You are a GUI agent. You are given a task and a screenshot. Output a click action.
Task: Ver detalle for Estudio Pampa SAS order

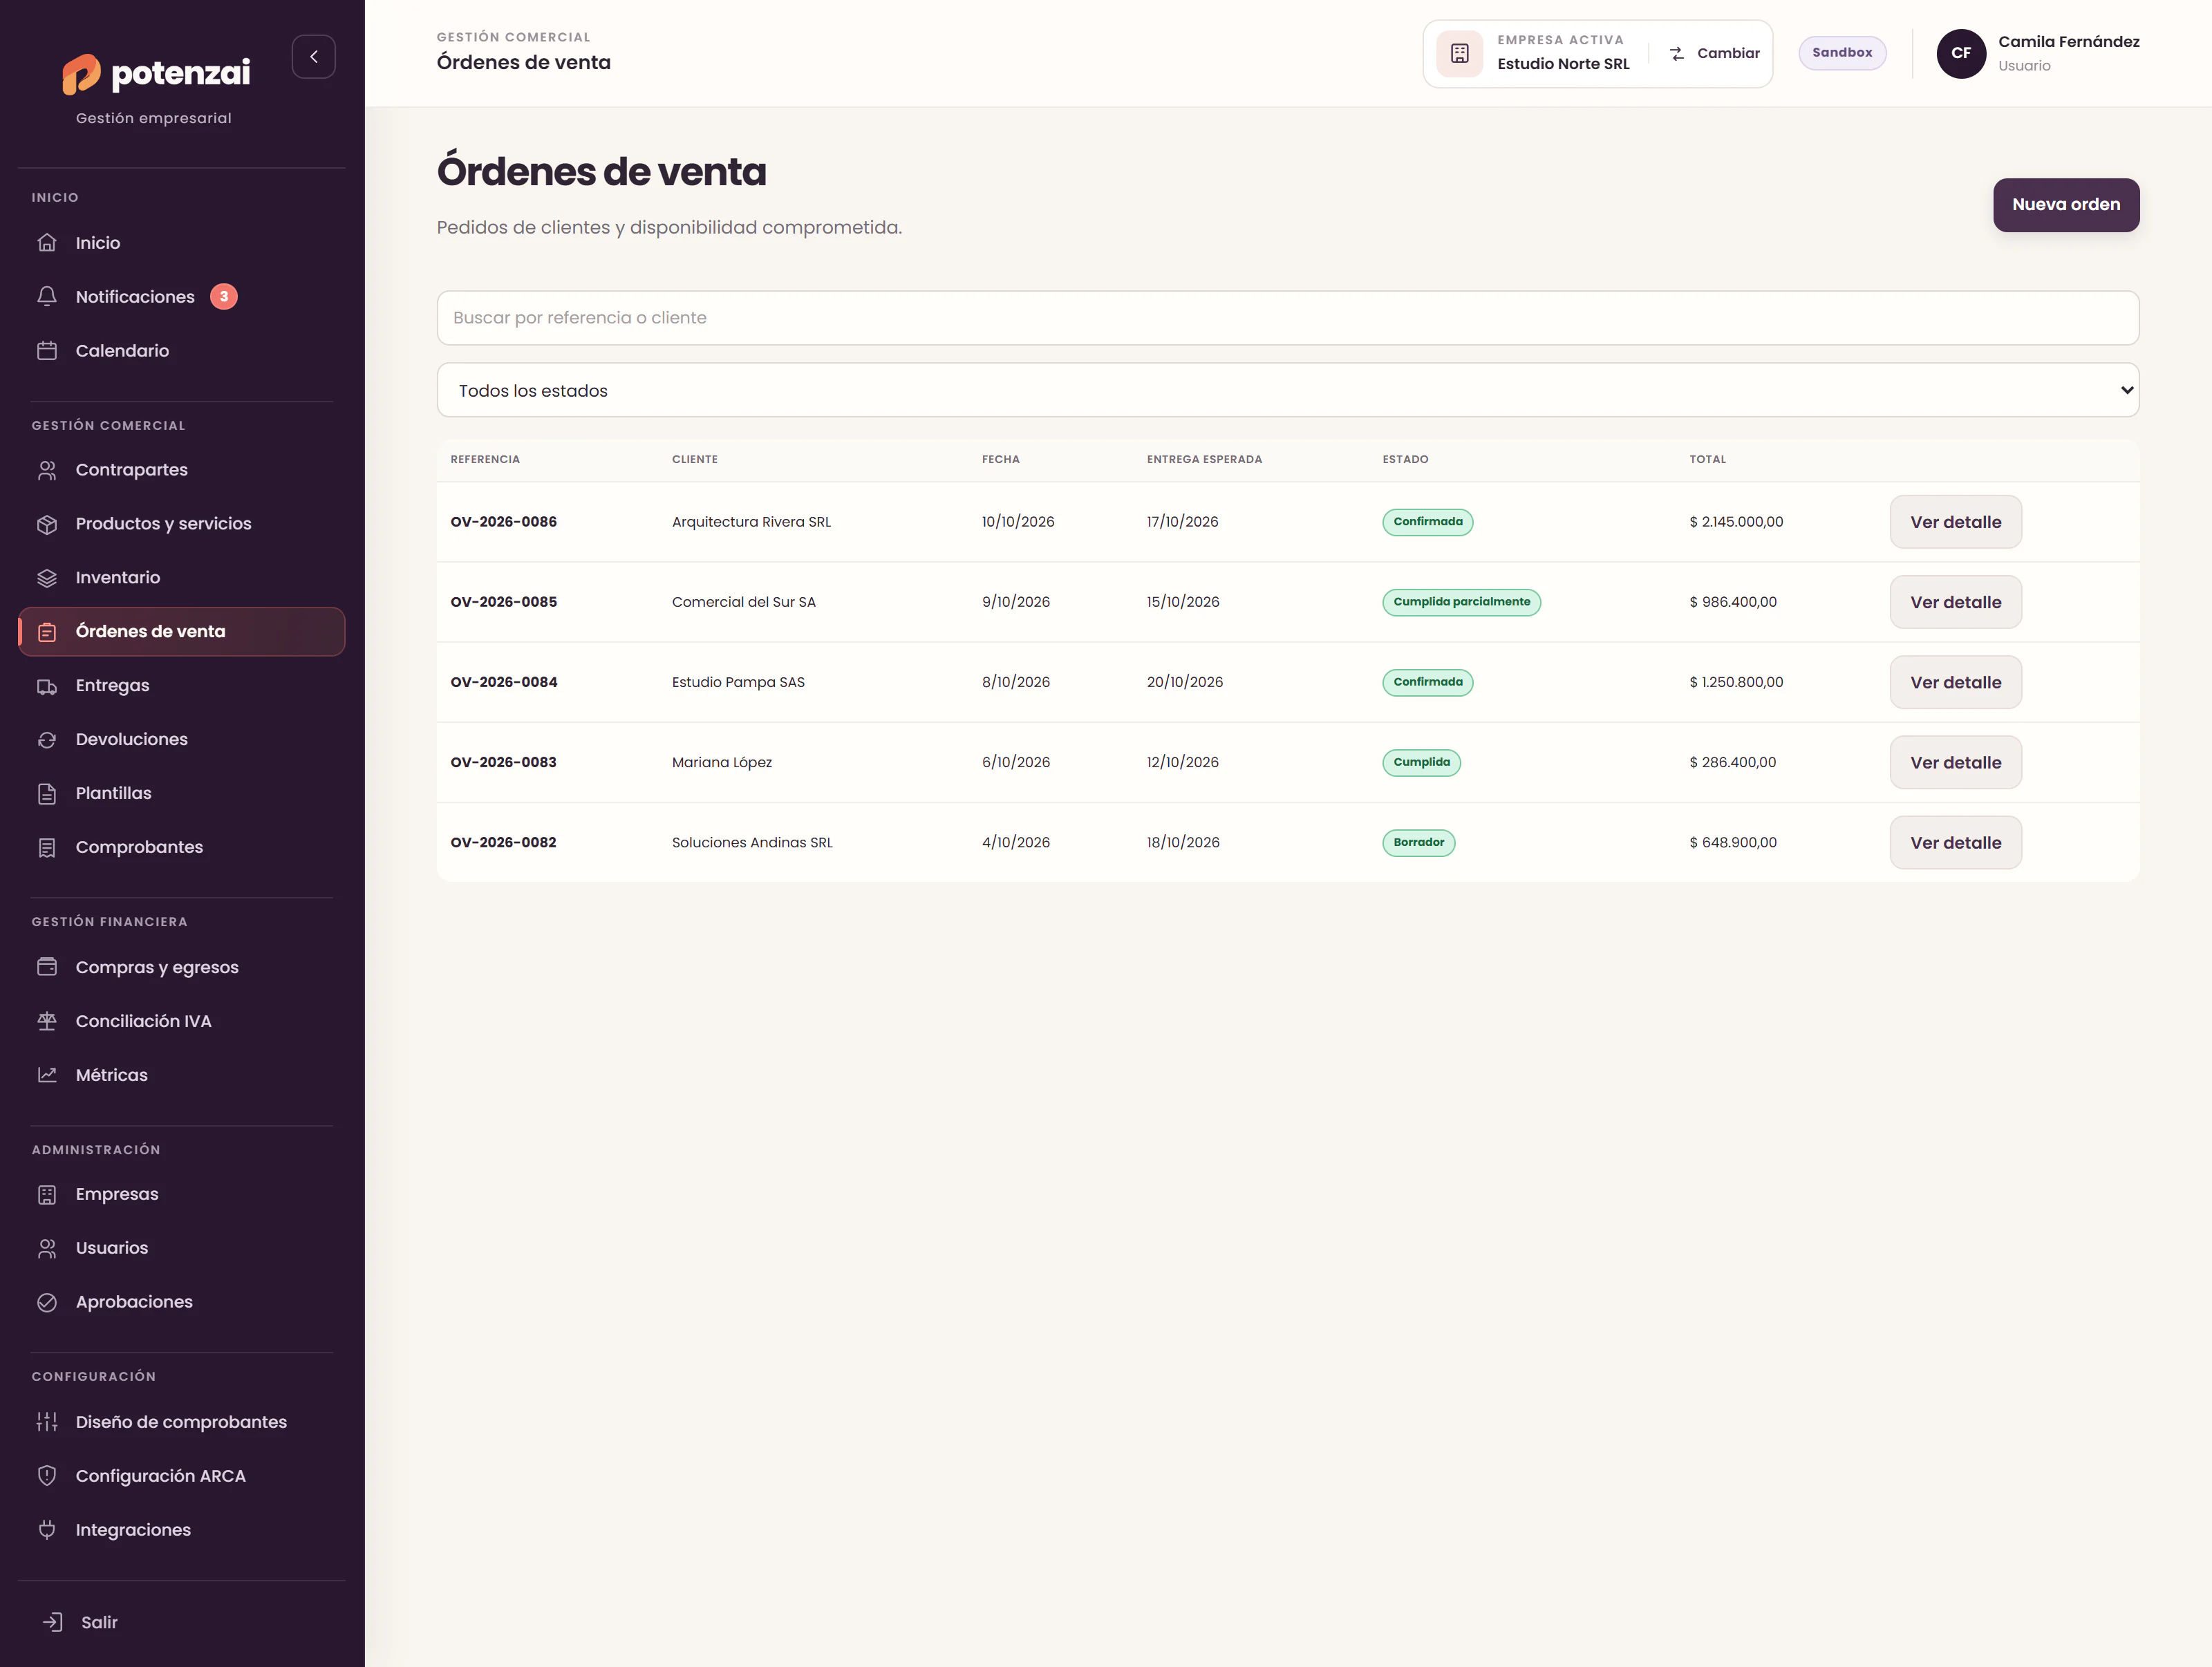pos(1956,682)
